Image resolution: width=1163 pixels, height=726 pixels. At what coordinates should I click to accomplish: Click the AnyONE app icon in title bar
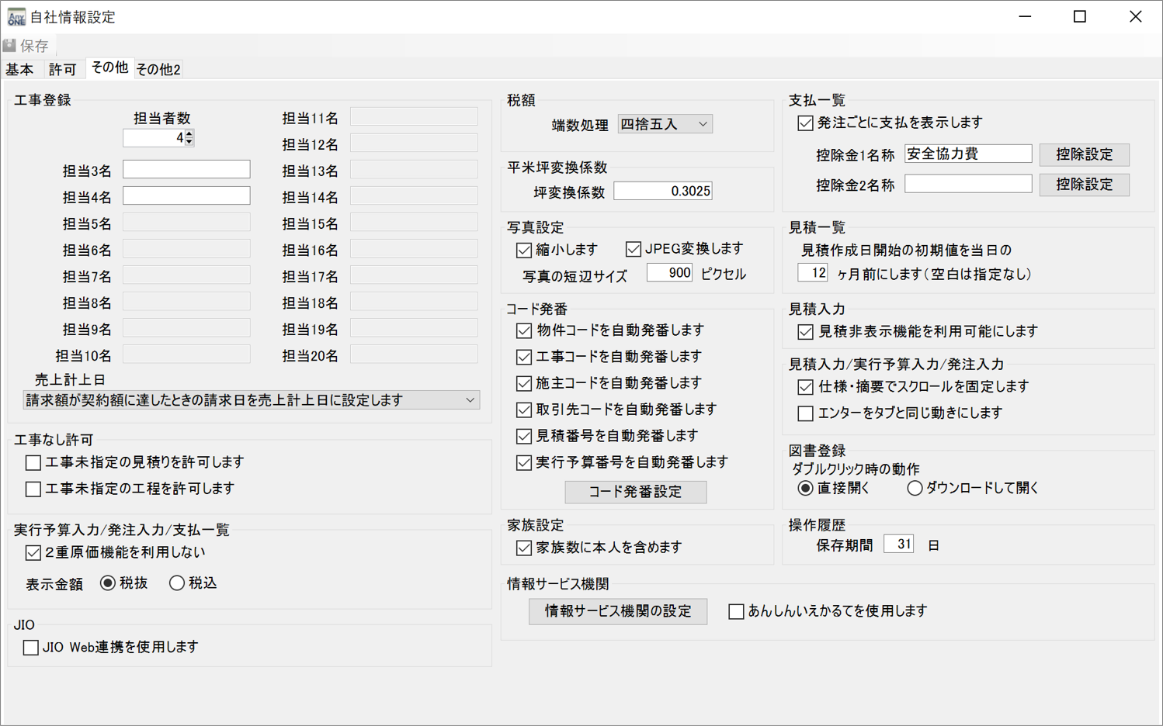tap(16, 16)
